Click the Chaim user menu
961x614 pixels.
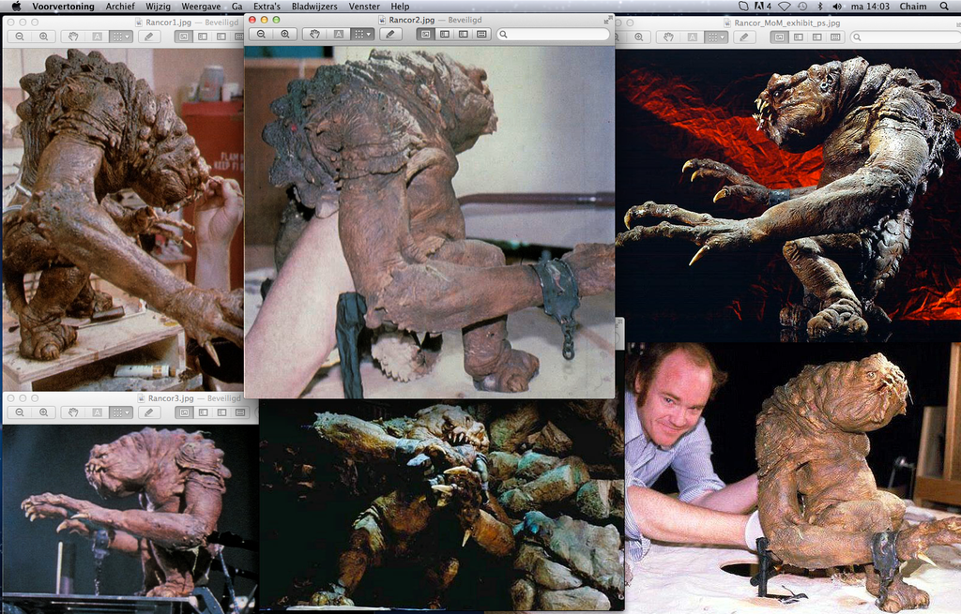(912, 7)
